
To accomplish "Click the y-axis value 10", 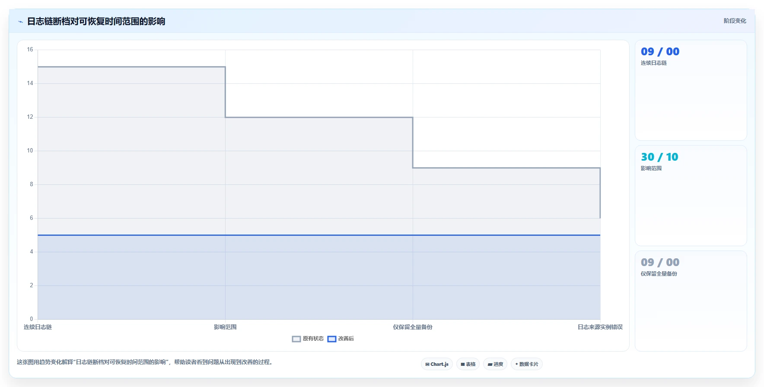I will pyautogui.click(x=30, y=151).
